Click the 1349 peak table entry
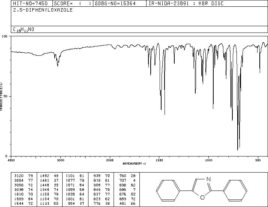Image resolution: width=268 pixels, height=207 pixels. pos(49,189)
